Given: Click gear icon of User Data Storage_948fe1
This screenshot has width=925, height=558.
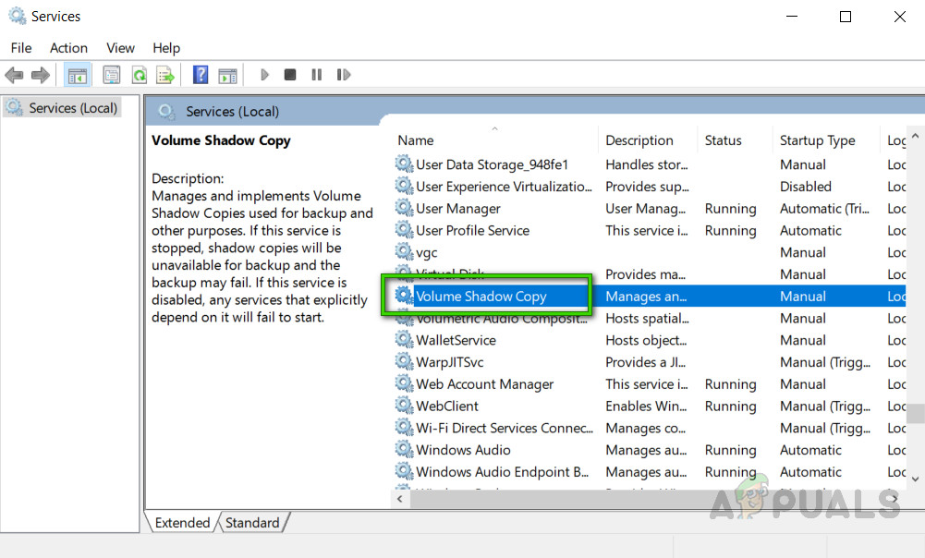Looking at the screenshot, I should (404, 164).
